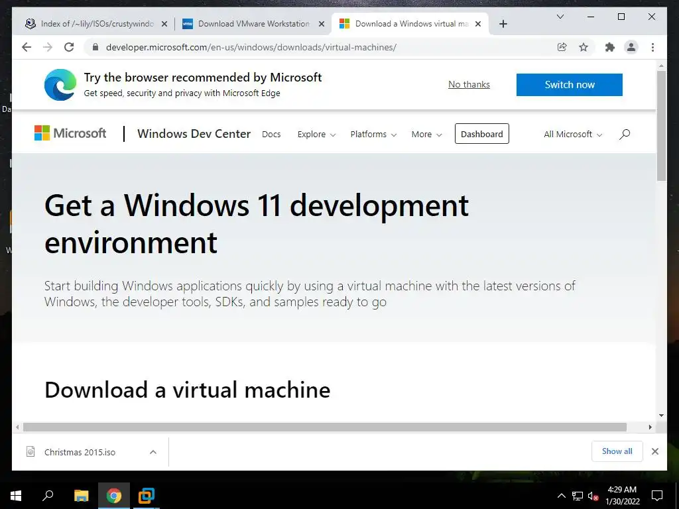
Task: Open VMware Workstation from taskbar
Action: [147, 496]
